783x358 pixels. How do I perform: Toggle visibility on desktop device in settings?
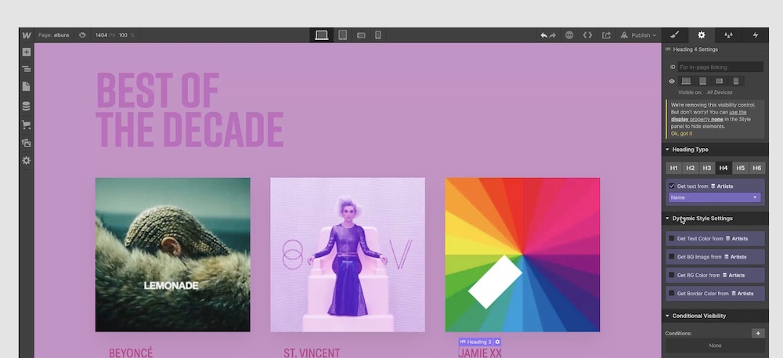click(686, 81)
